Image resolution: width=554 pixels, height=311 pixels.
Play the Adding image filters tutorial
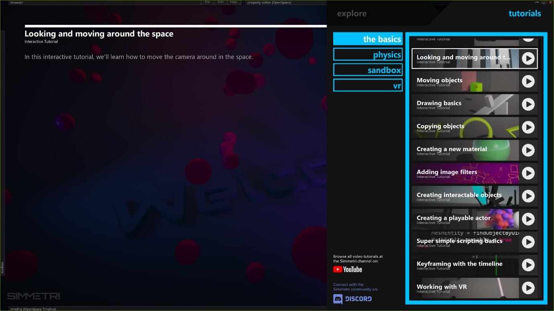click(528, 173)
